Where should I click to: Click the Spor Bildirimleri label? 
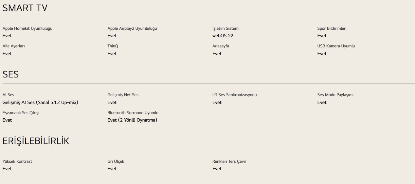(332, 28)
